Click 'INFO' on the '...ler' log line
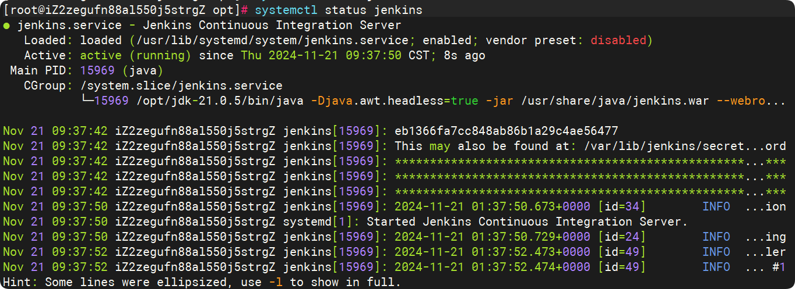The height and width of the screenshot is (289, 795). tap(716, 252)
